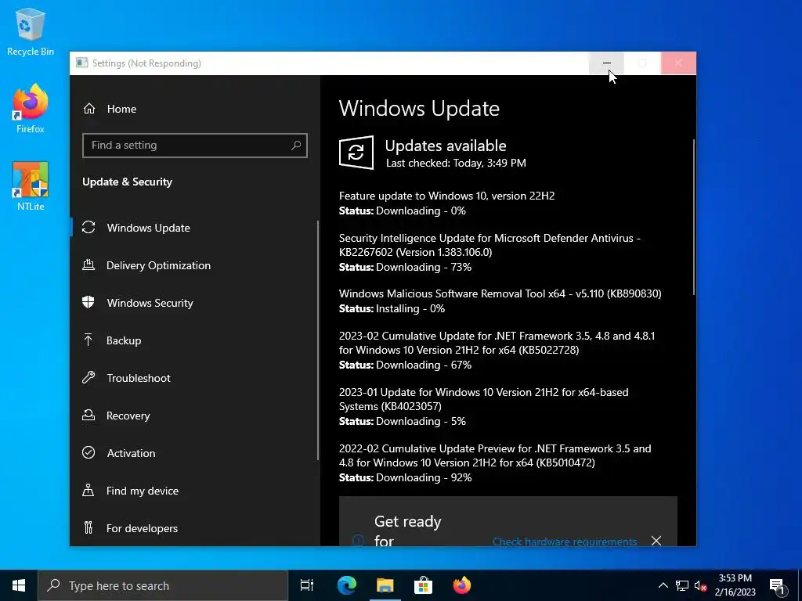Image resolution: width=802 pixels, height=601 pixels.
Task: Click the Windows Security shield icon
Action: [89, 302]
